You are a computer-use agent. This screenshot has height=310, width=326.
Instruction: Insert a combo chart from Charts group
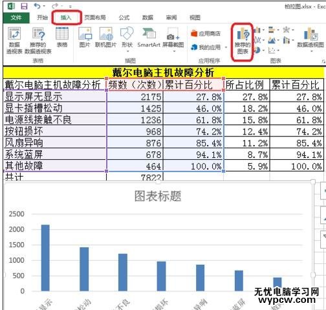[287, 40]
